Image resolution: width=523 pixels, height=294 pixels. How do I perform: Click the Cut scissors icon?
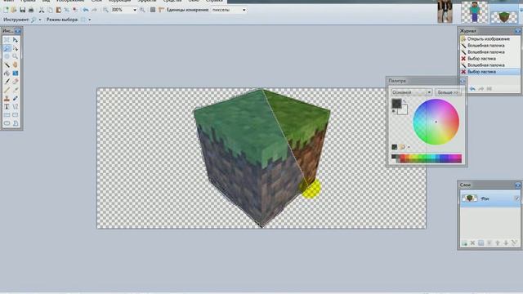point(42,10)
